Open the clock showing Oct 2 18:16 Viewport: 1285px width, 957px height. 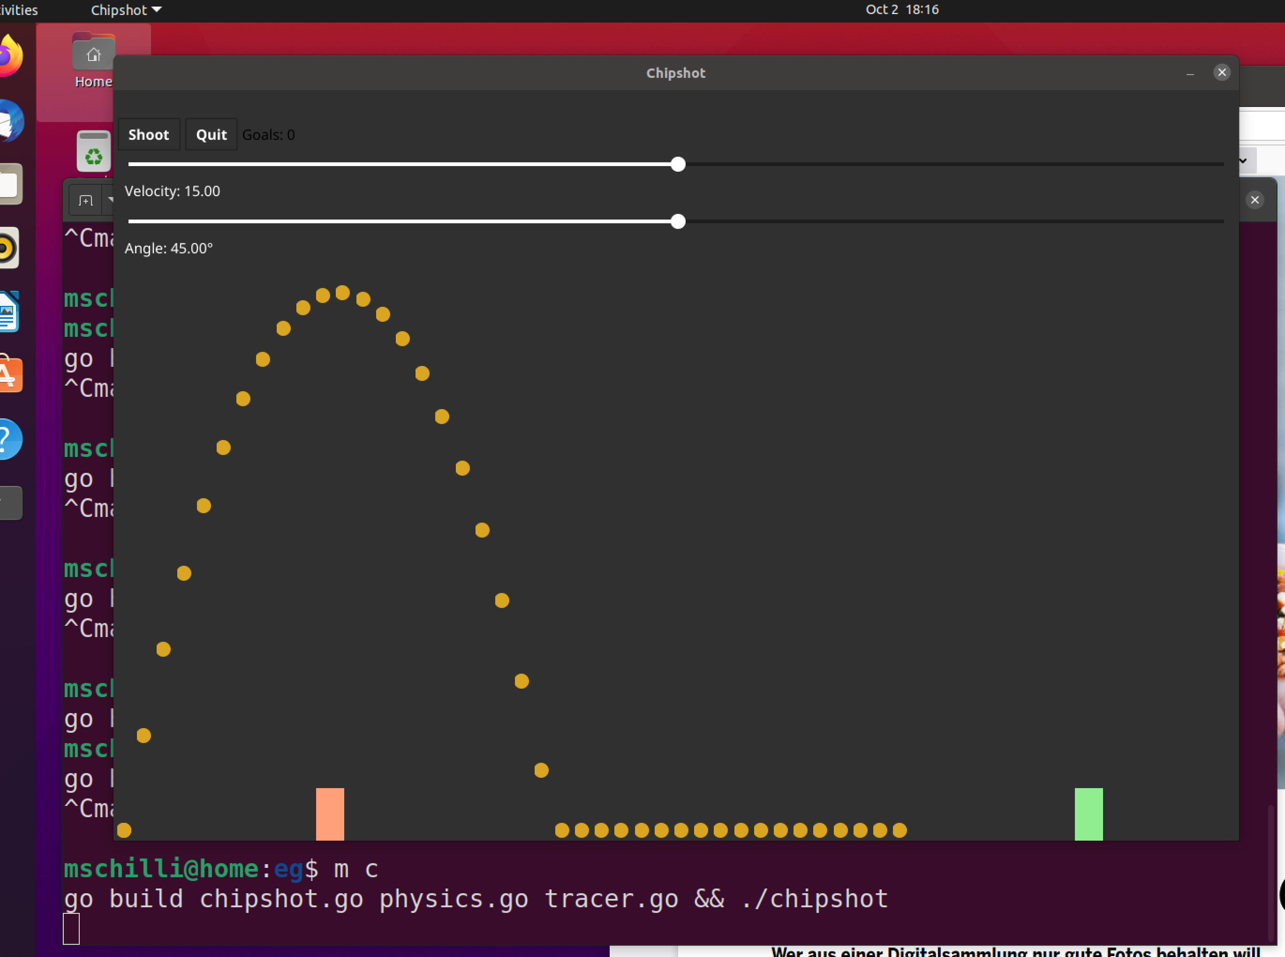click(x=902, y=9)
